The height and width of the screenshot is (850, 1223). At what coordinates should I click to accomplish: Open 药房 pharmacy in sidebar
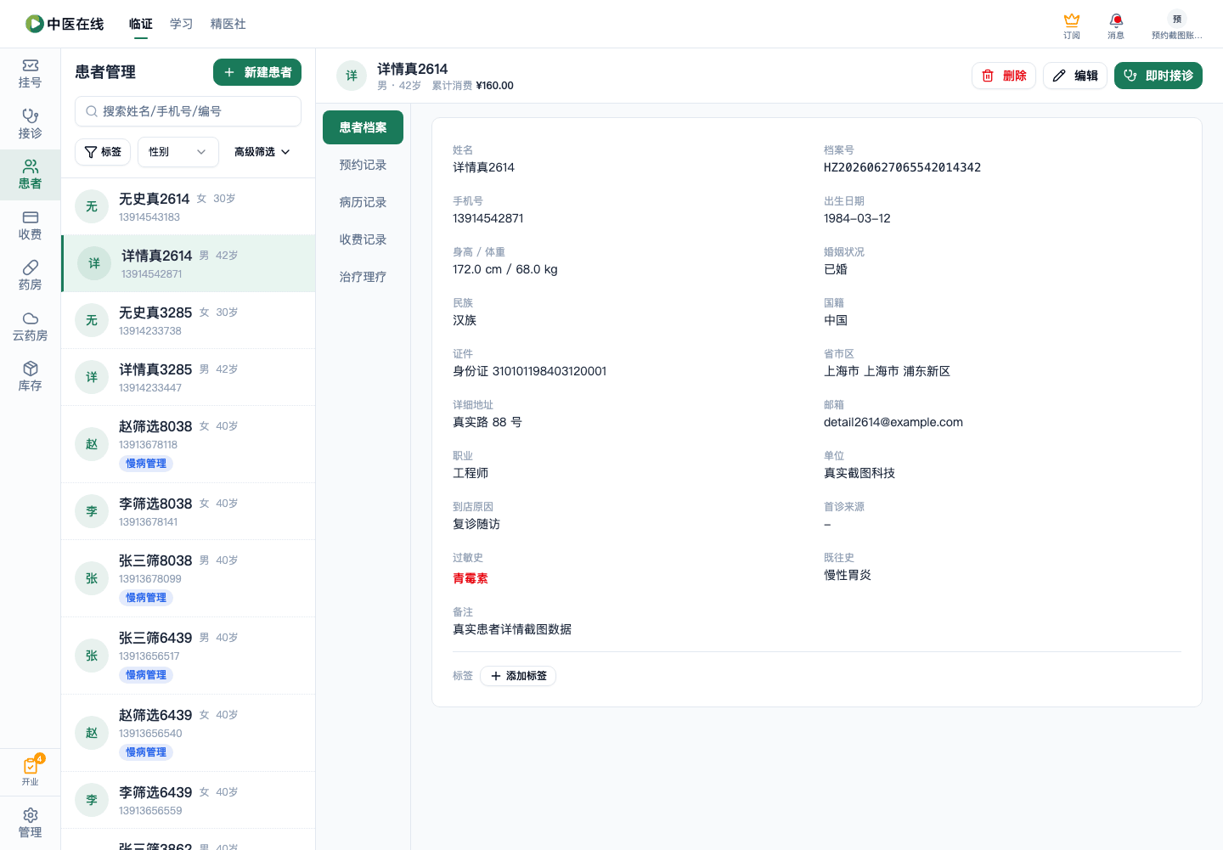pos(30,276)
